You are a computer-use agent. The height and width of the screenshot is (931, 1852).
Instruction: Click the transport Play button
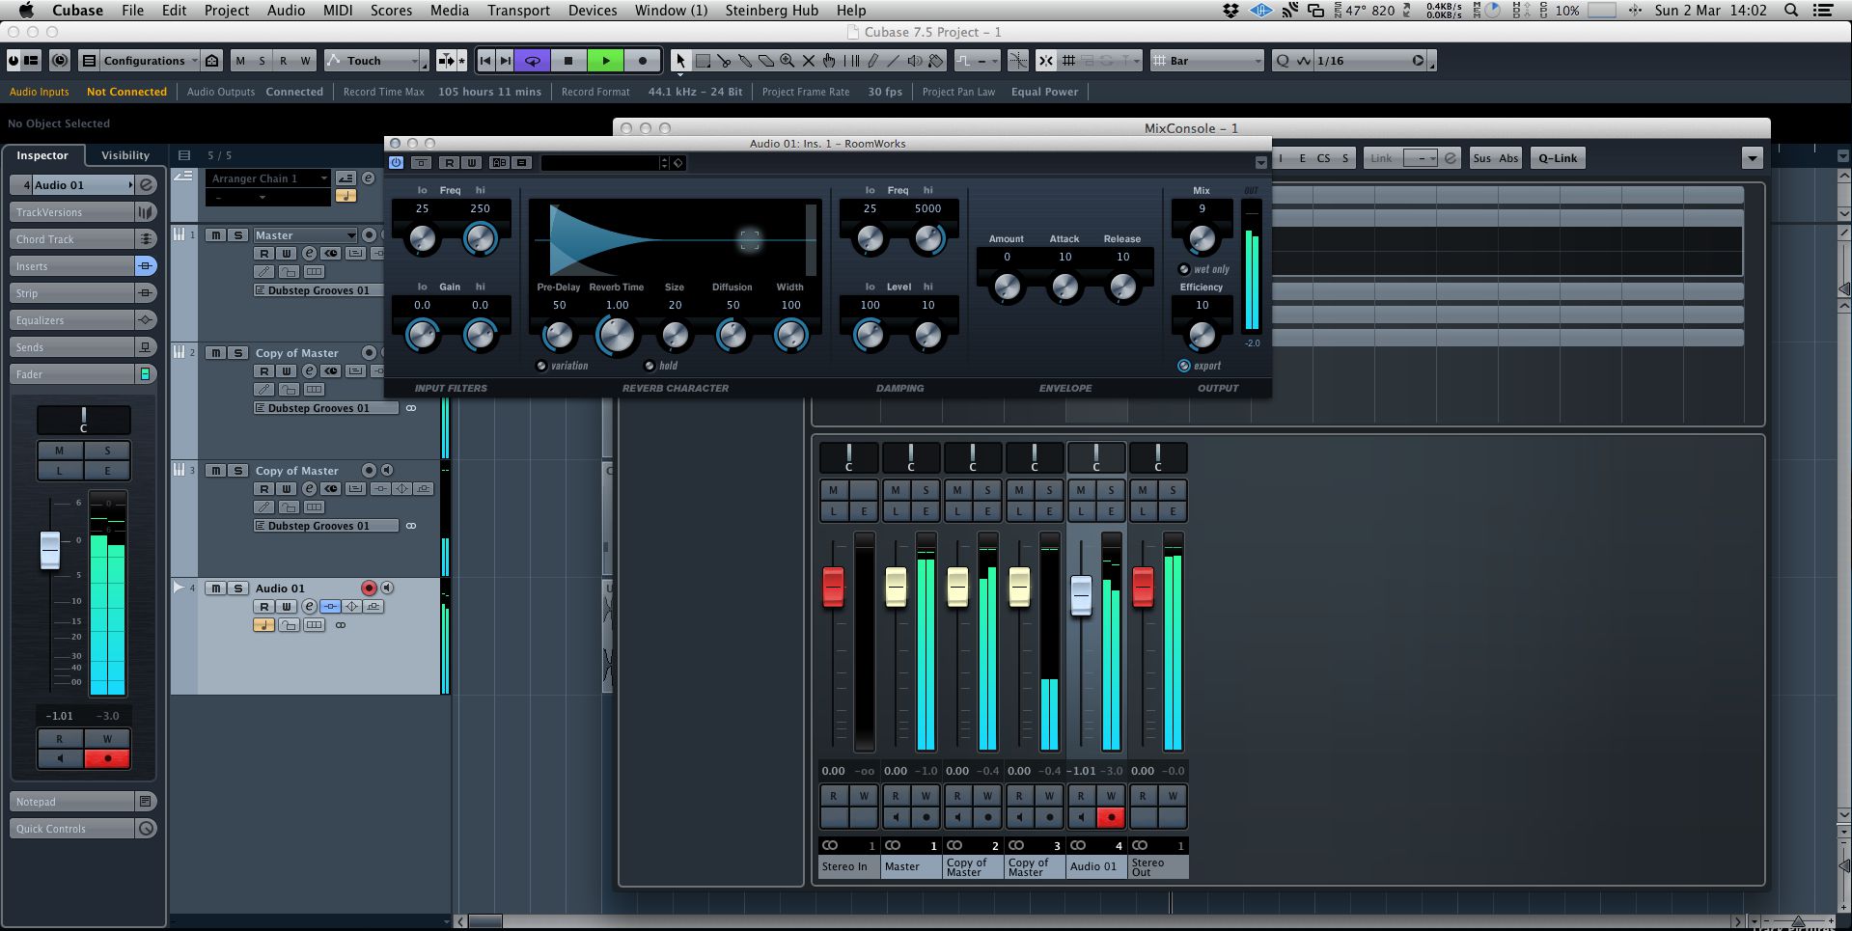606,61
